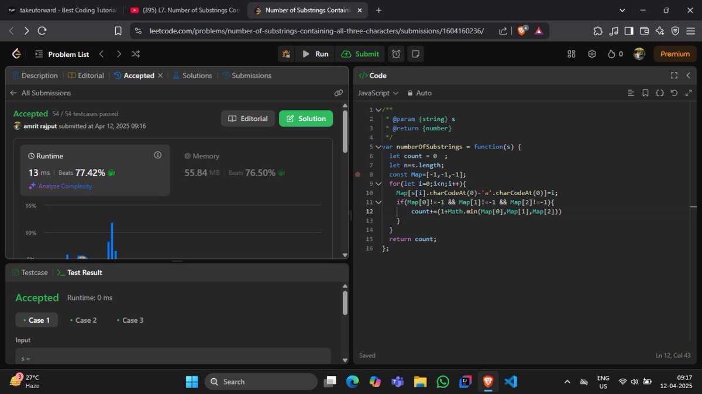Select Case 2
The width and height of the screenshot is (702, 394).
pyautogui.click(x=83, y=320)
